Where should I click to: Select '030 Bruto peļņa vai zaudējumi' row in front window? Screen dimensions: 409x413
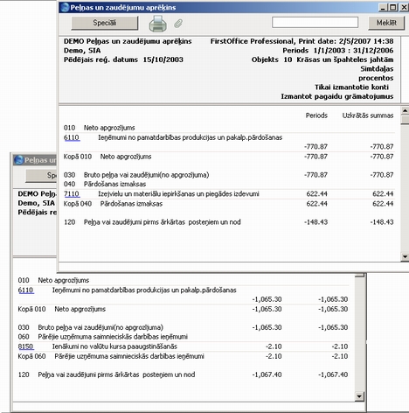click(x=229, y=175)
